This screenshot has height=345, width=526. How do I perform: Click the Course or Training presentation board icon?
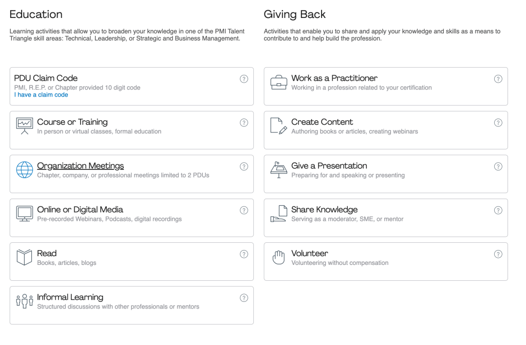tap(24, 126)
